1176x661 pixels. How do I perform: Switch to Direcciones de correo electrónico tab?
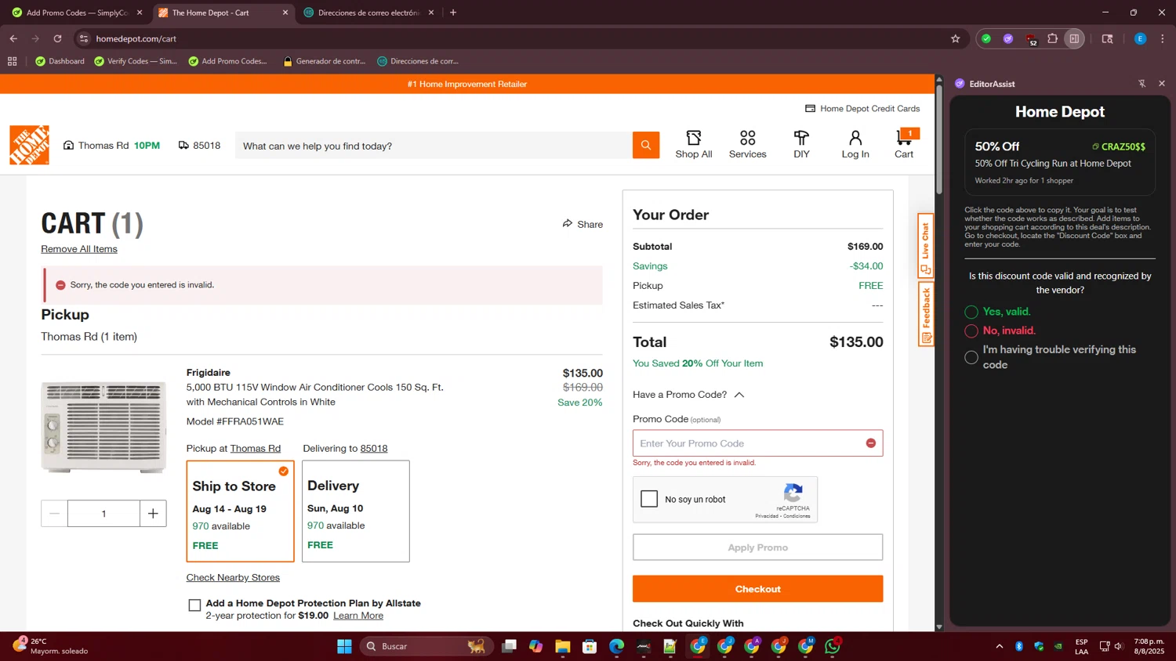(368, 13)
